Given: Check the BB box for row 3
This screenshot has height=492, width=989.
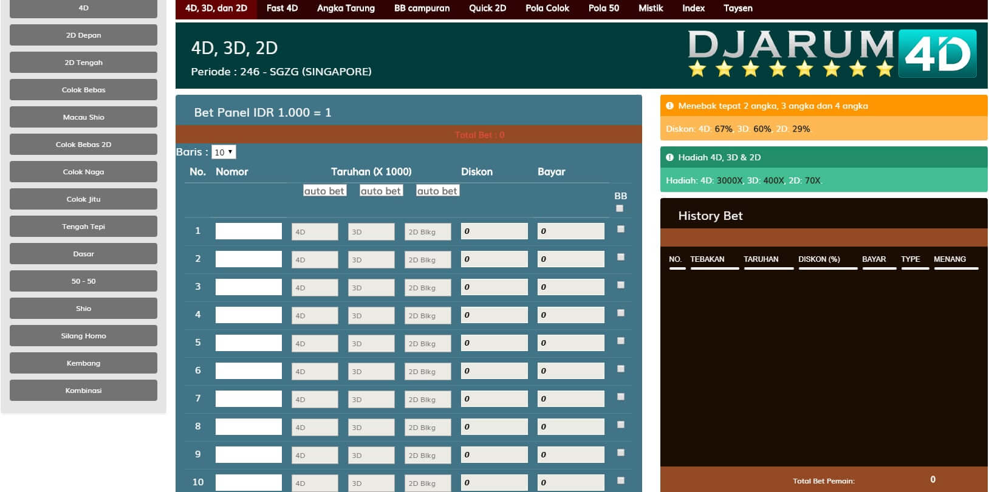Looking at the screenshot, I should tap(620, 285).
